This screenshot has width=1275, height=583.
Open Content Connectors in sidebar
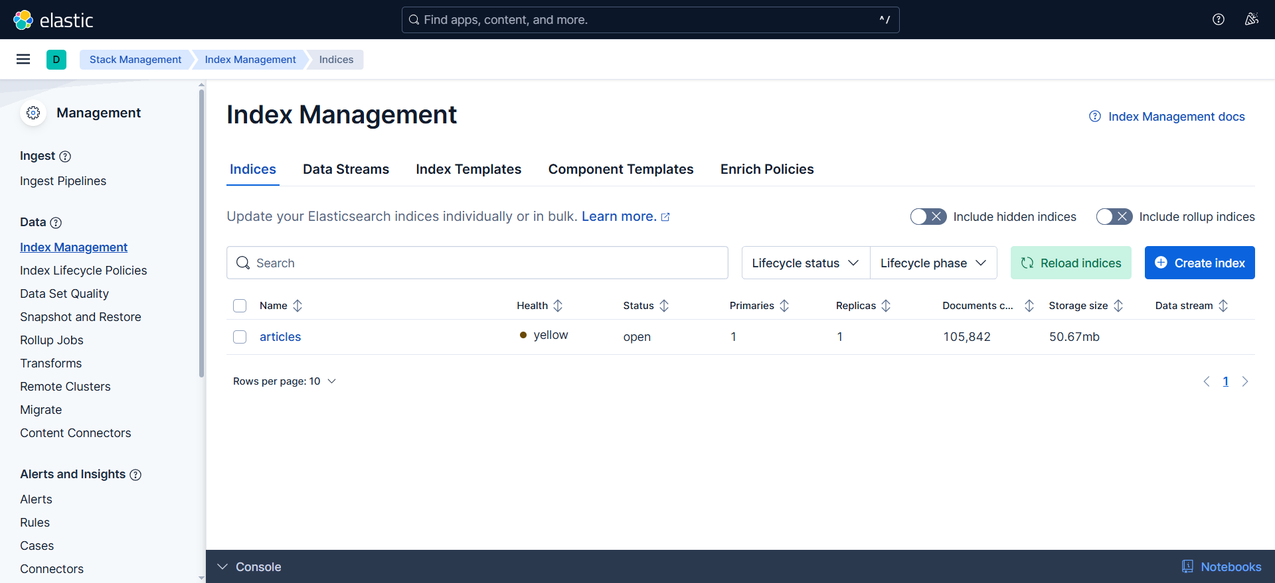[x=76, y=433]
